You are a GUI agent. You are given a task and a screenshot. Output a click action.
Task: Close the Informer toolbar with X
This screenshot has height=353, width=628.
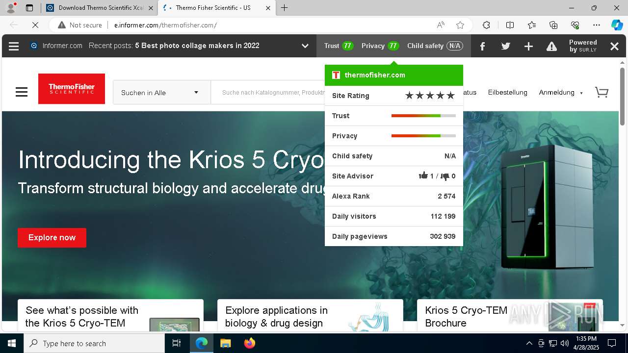tap(614, 46)
